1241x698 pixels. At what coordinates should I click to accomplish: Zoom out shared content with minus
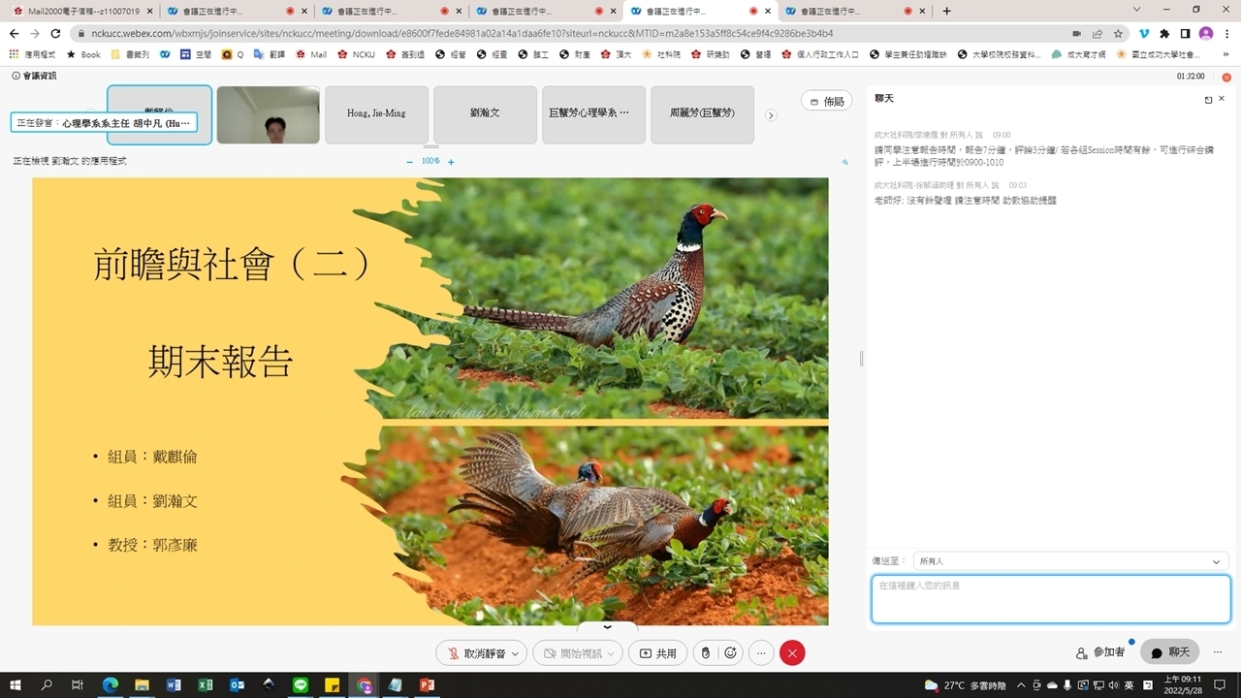click(409, 162)
